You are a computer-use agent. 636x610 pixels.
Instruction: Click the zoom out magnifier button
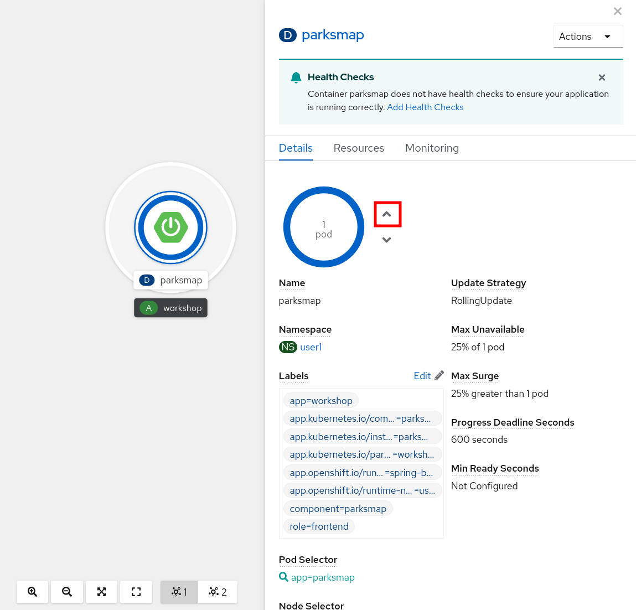point(67,592)
